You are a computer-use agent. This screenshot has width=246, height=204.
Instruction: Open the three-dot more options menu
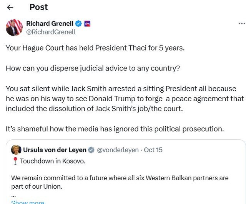coord(242,24)
